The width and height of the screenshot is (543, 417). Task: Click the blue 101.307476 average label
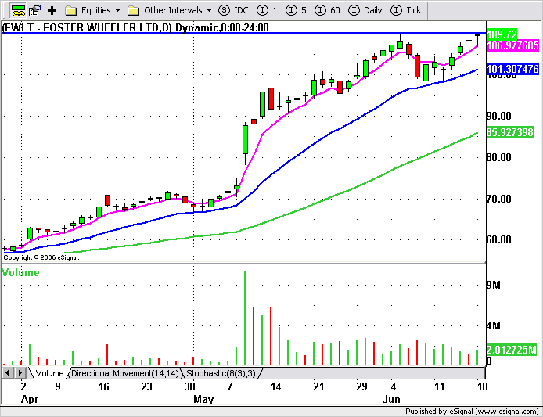tap(512, 69)
